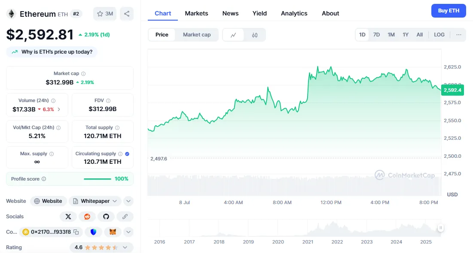
Task: Open the GitHub repository link
Action: point(106,217)
